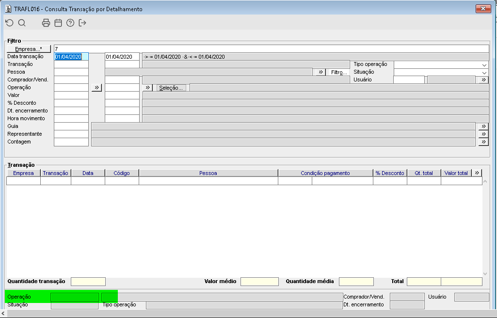Click the first Valor input field
Screen dimensions: 497x318
point(71,95)
